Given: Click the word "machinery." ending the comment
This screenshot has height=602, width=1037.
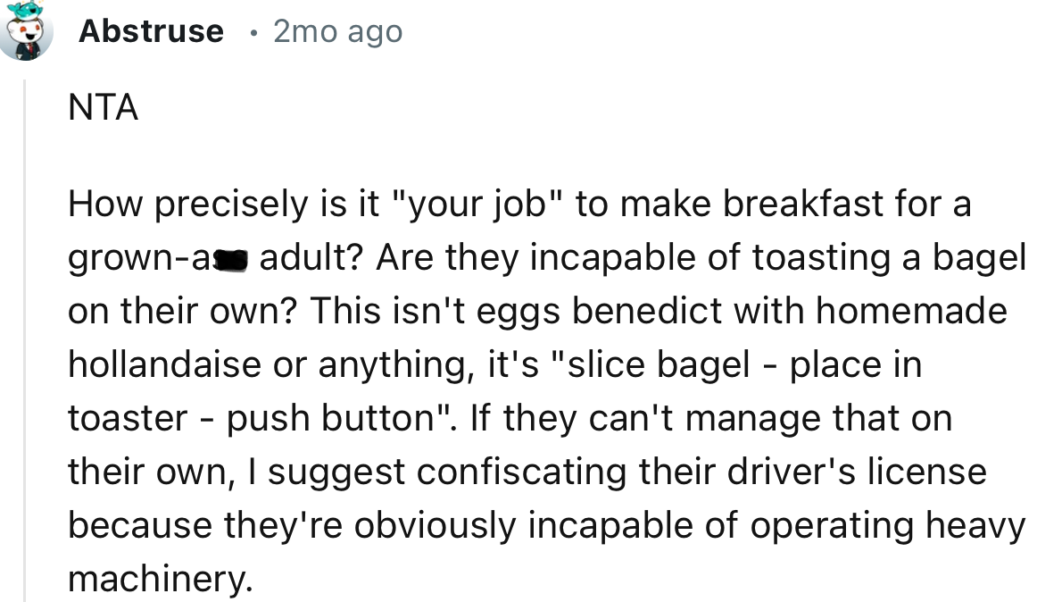Looking at the screenshot, I should click(x=162, y=579).
